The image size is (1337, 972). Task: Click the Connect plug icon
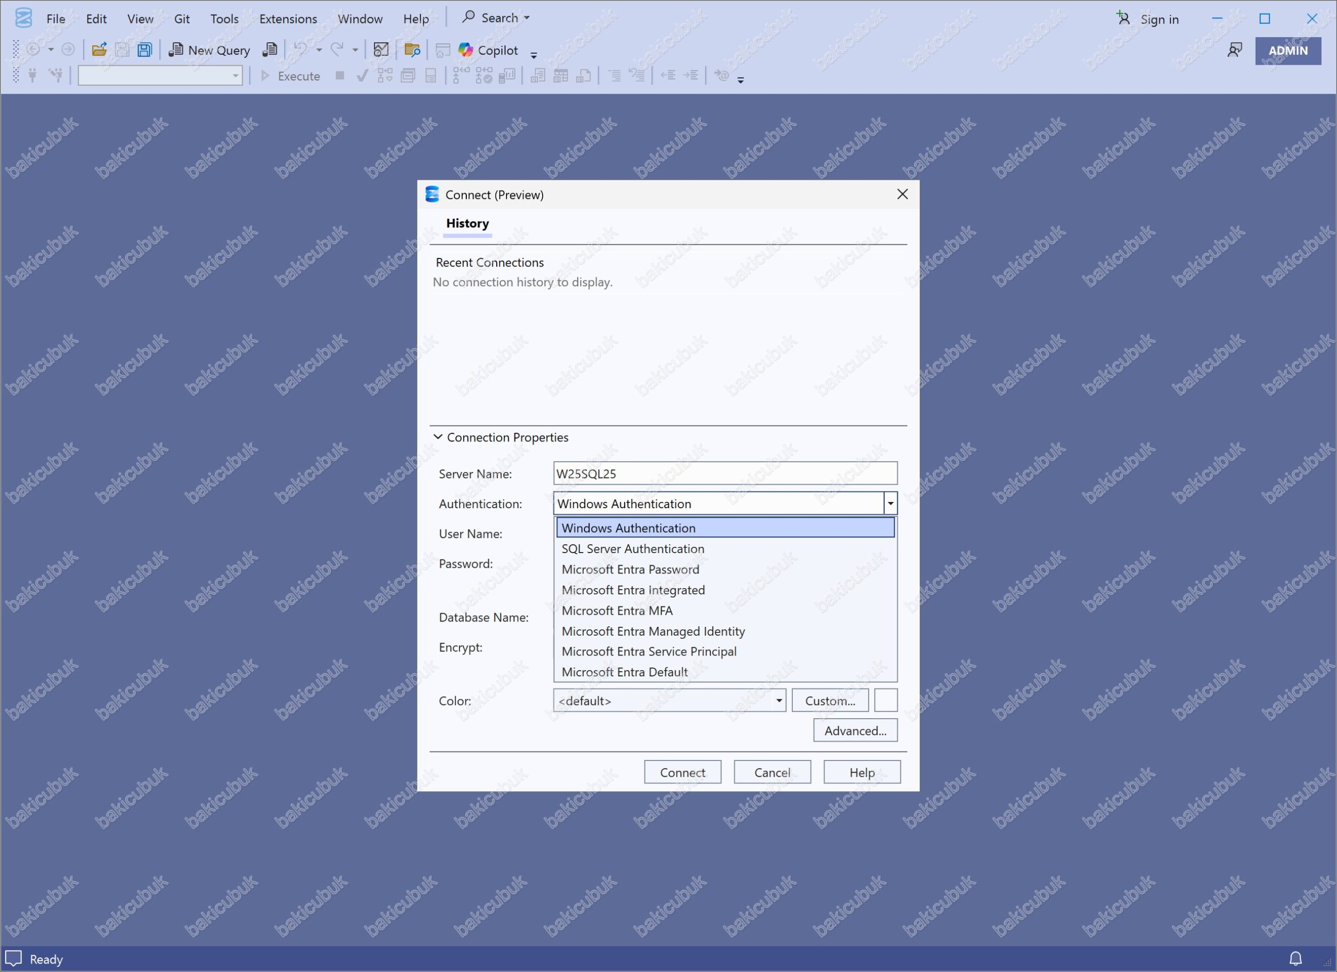pyautogui.click(x=33, y=75)
